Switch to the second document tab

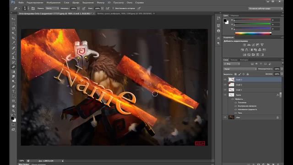[x=125, y=13]
